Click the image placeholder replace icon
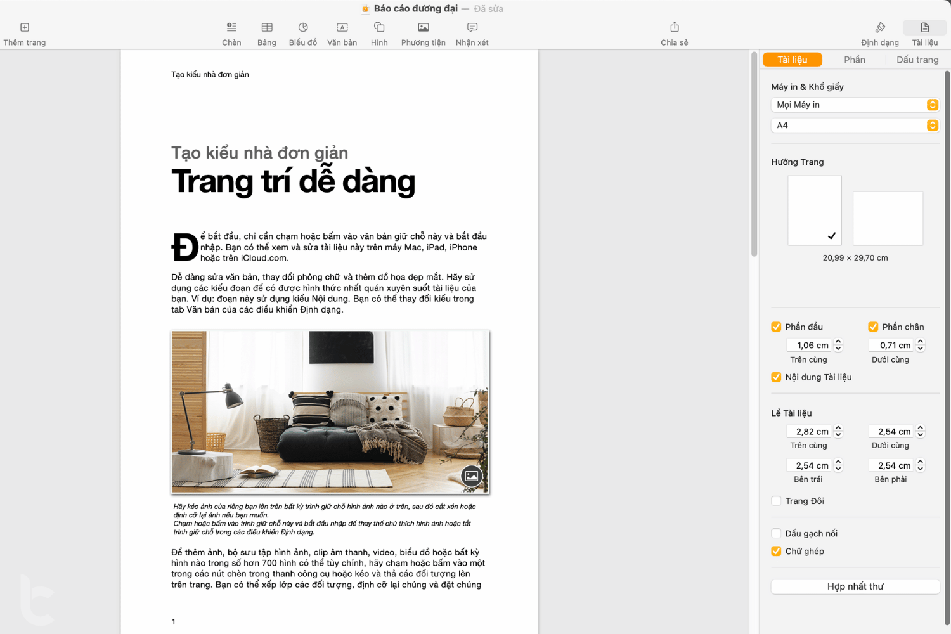This screenshot has height=634, width=951. tap(472, 476)
